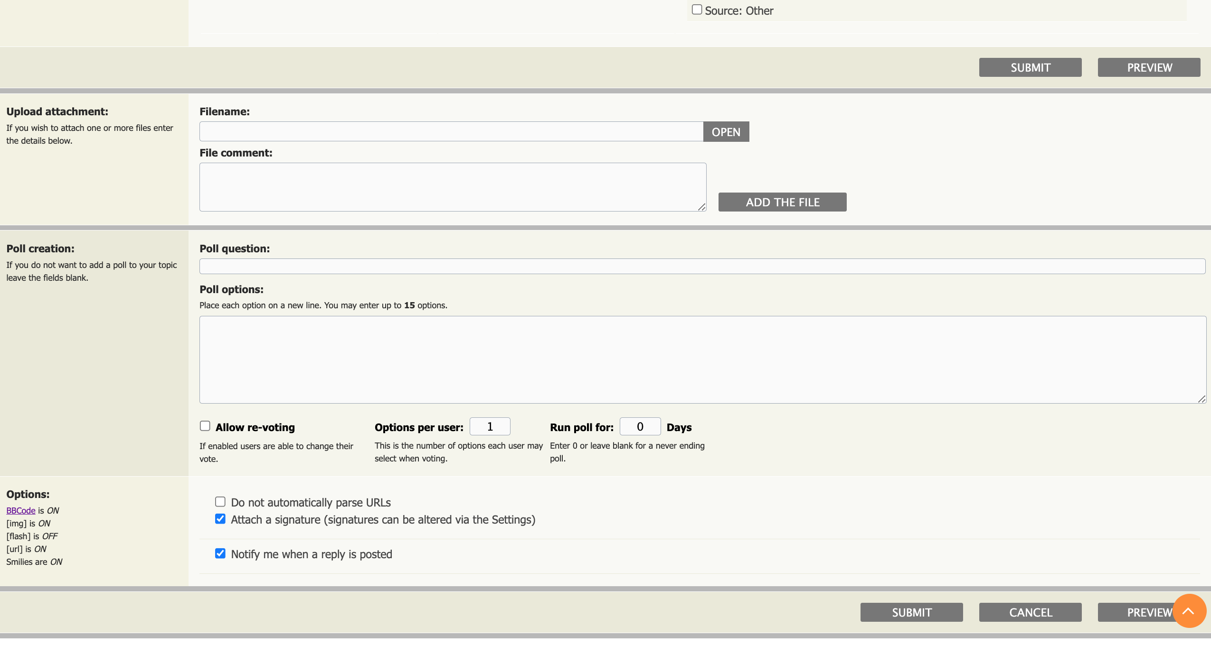
Task: Uncheck Attach a signature option
Action: 220,519
